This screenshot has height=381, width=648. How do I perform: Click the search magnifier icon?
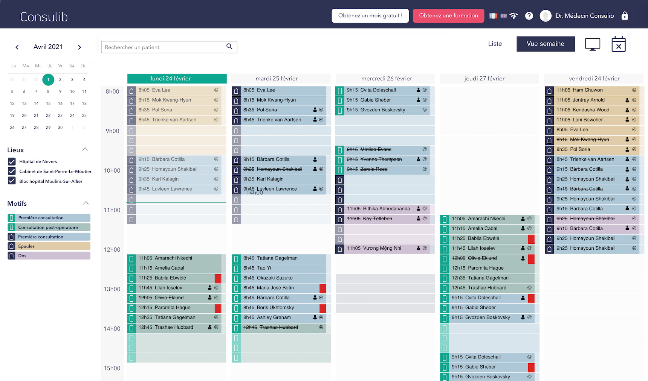click(229, 46)
